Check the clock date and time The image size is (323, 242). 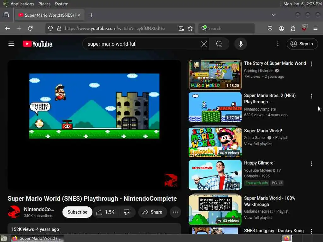(x=302, y=4)
